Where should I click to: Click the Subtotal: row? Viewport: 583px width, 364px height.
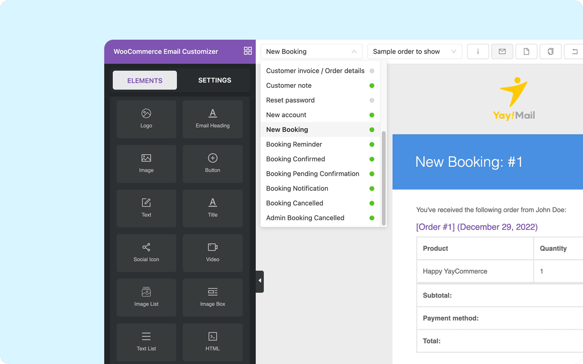(500, 295)
